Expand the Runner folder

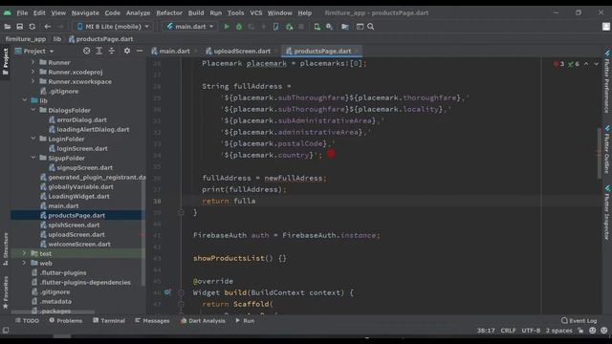pos(33,62)
